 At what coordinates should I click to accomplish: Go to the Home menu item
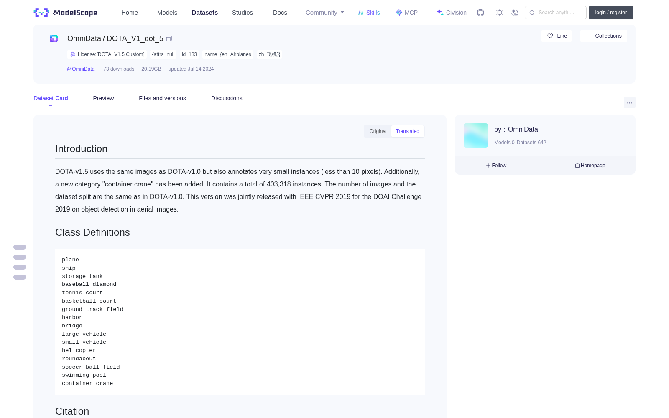click(x=130, y=13)
